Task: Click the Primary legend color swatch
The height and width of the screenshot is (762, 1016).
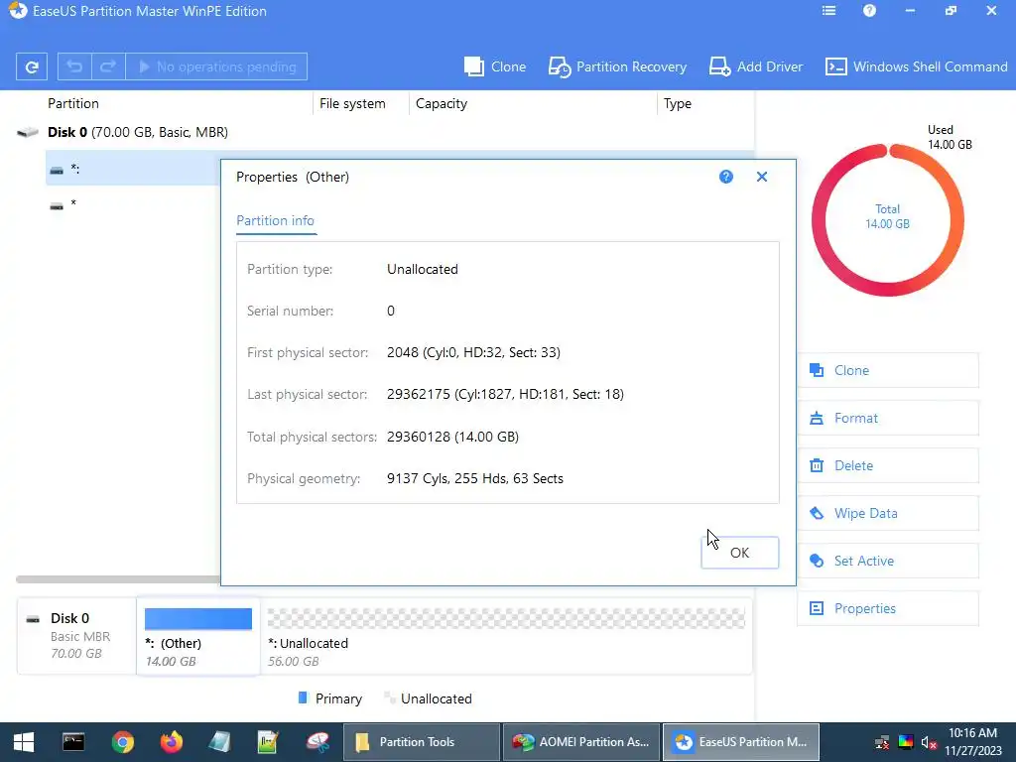Action: pyautogui.click(x=302, y=698)
